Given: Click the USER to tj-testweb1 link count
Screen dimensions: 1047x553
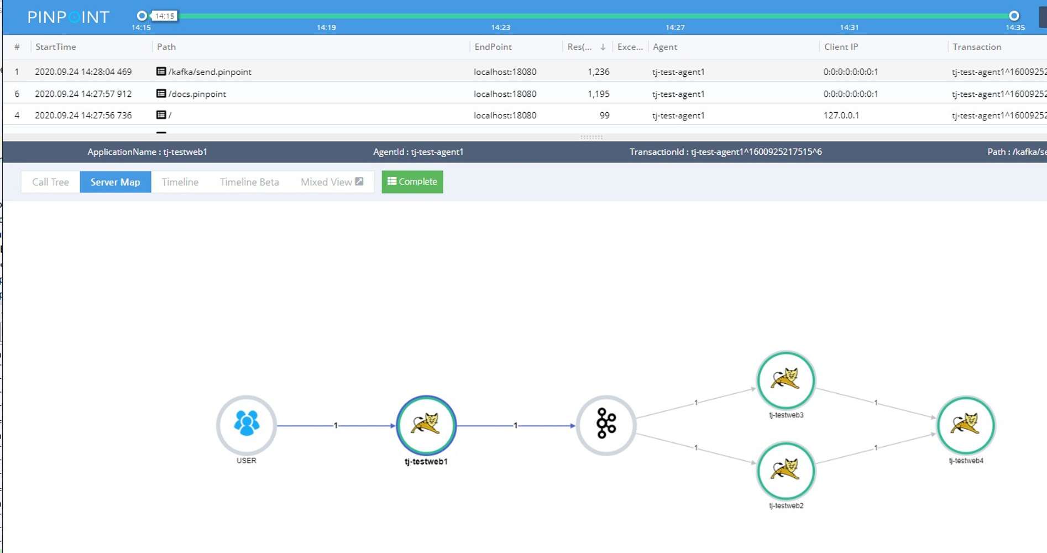Looking at the screenshot, I should [336, 425].
